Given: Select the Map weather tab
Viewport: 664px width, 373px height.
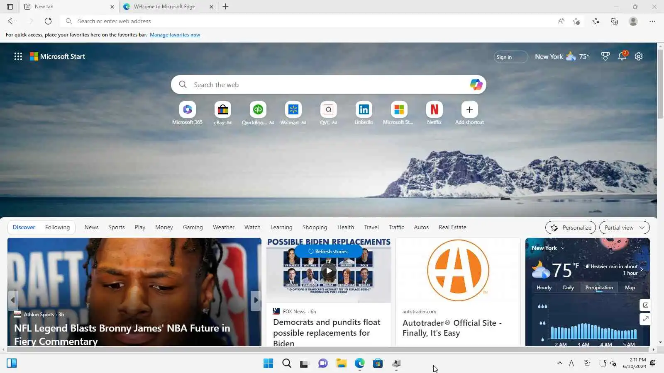Looking at the screenshot, I should (x=630, y=288).
